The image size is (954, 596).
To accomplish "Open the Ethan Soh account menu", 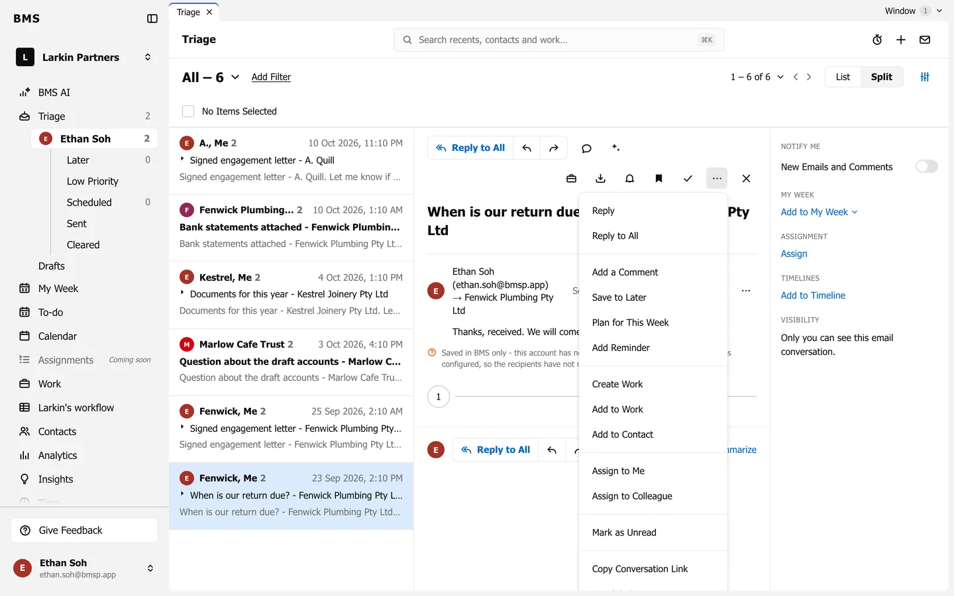I will point(85,568).
